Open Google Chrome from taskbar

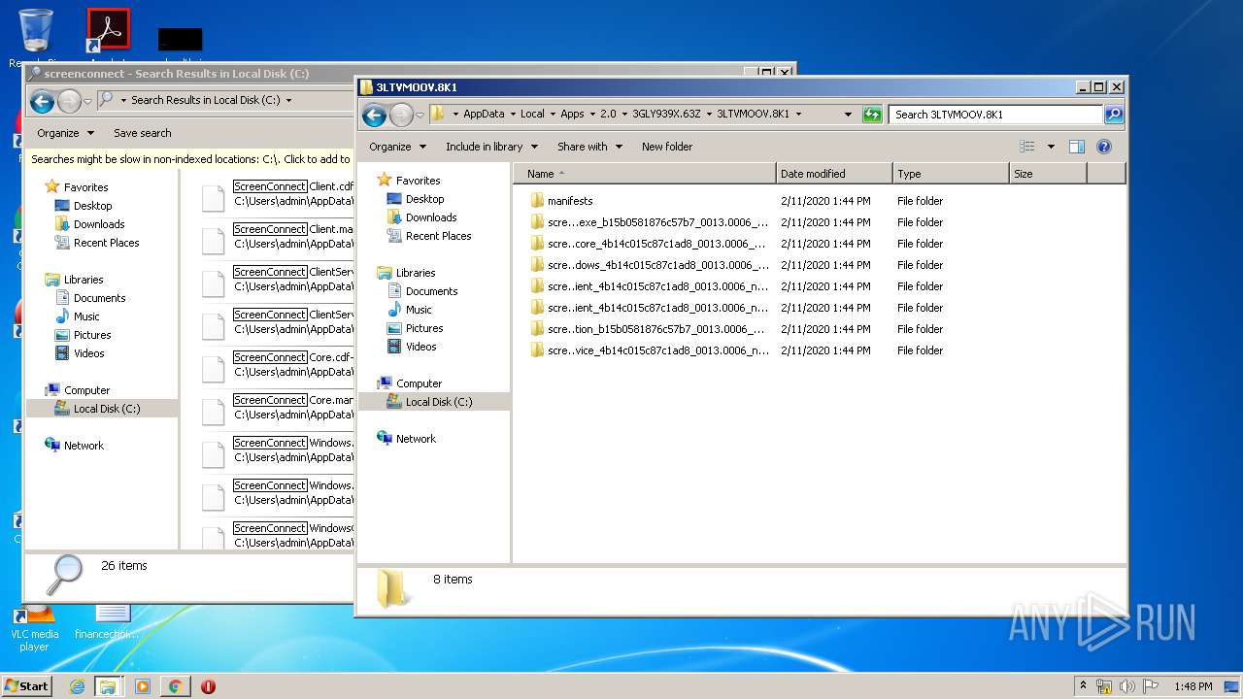click(x=175, y=686)
